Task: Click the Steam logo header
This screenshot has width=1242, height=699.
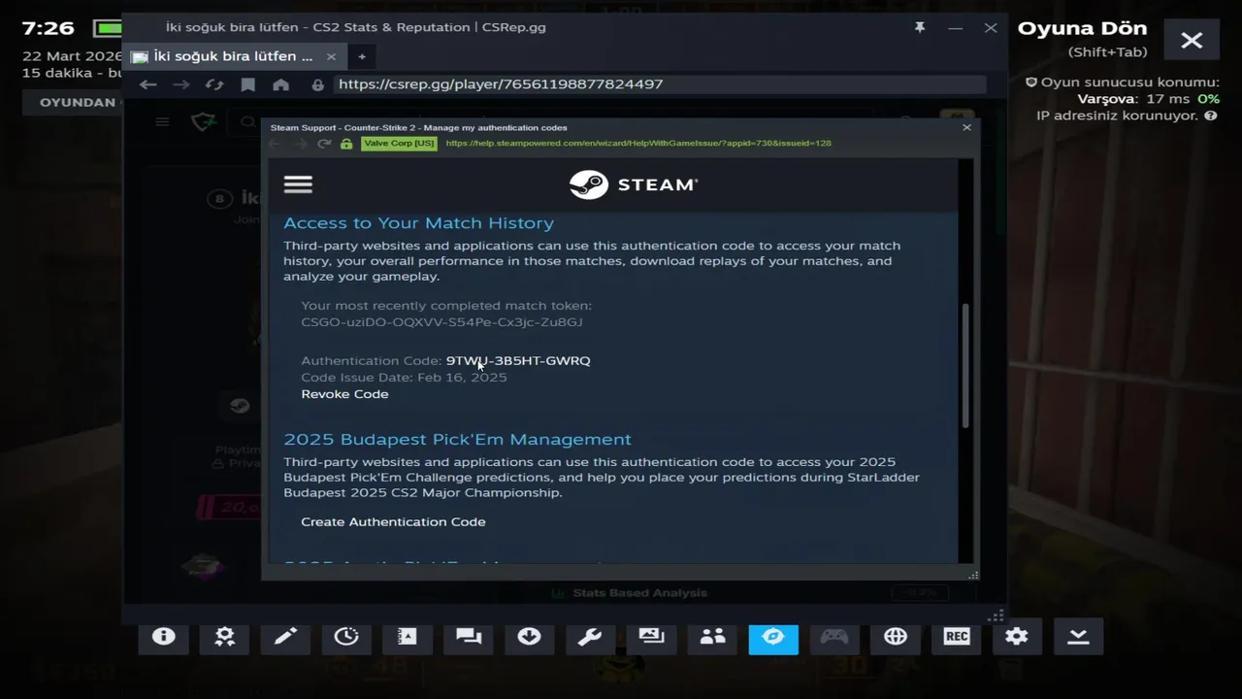Action: coord(633,184)
